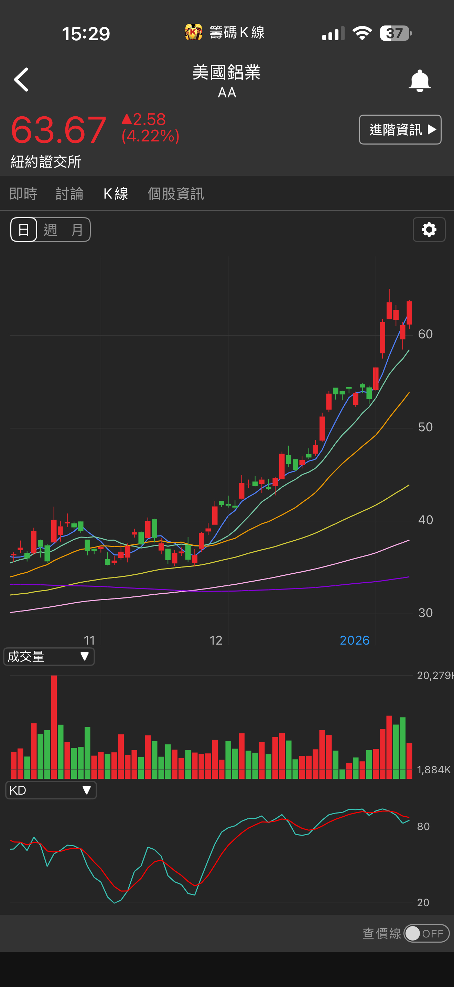Image resolution: width=454 pixels, height=987 pixels.
Task: Tap the battery indicator showing 37
Action: [x=396, y=33]
